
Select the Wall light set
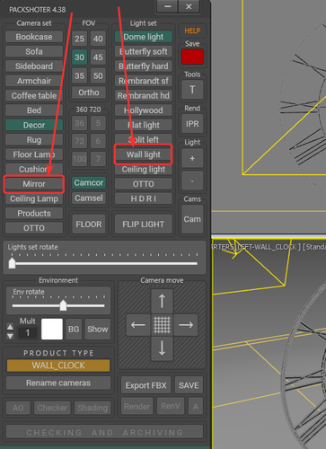(x=144, y=154)
